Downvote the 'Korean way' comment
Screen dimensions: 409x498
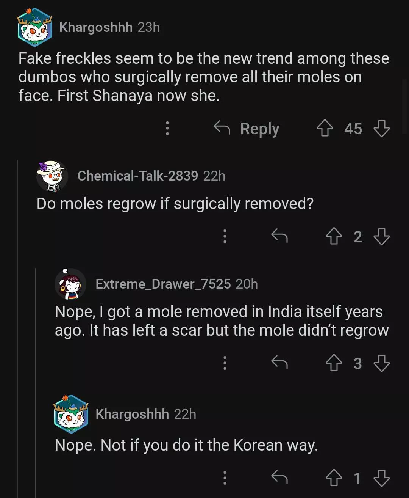tap(381, 478)
